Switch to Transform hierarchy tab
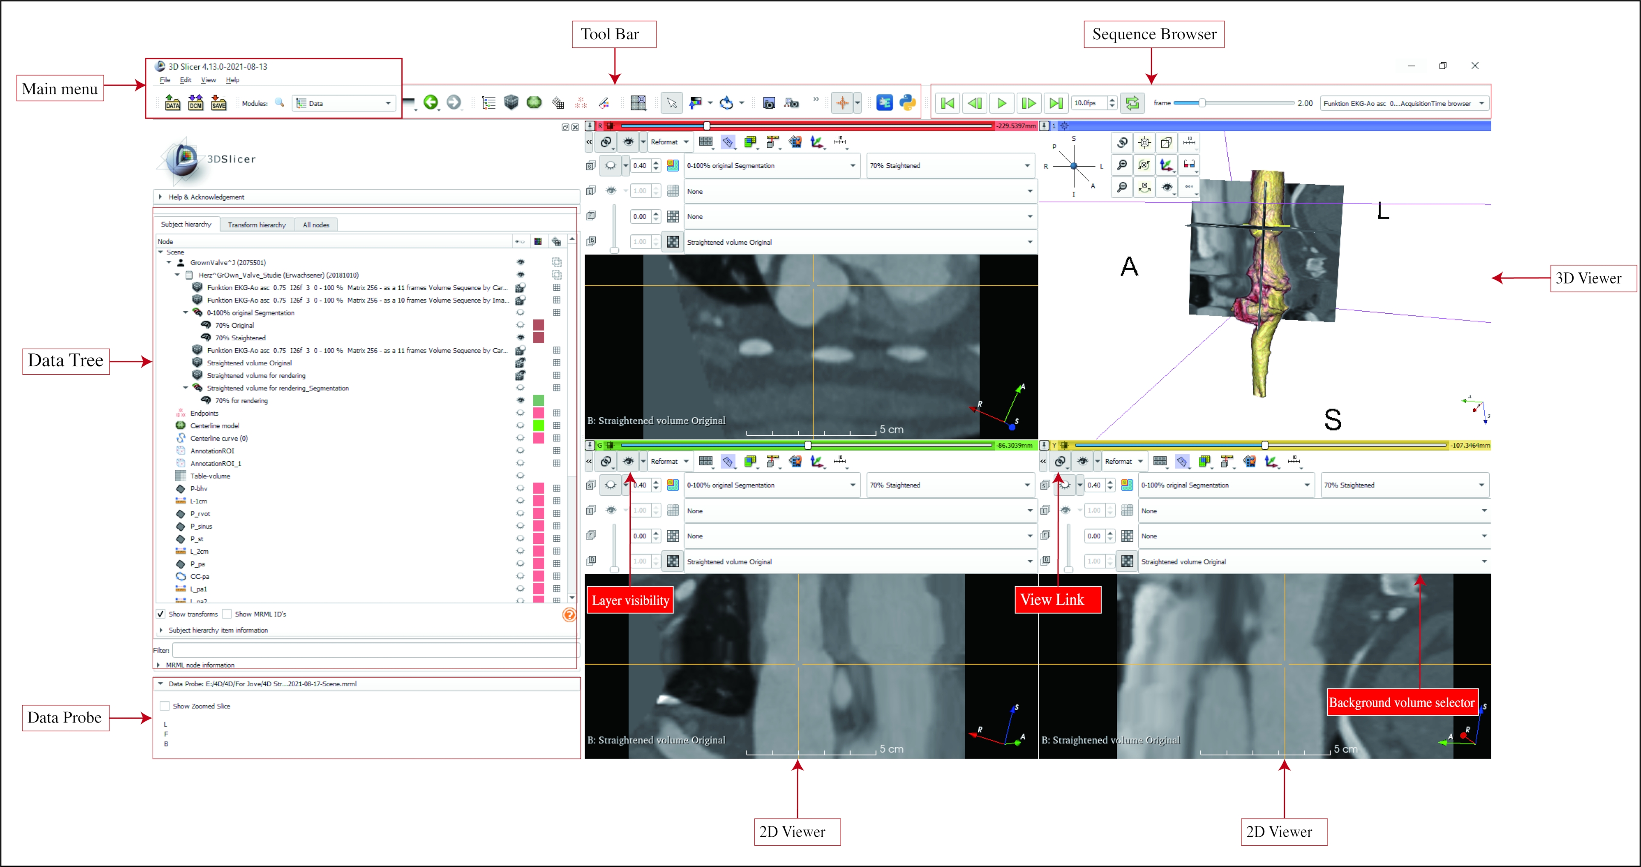The height and width of the screenshot is (867, 1641). (257, 225)
